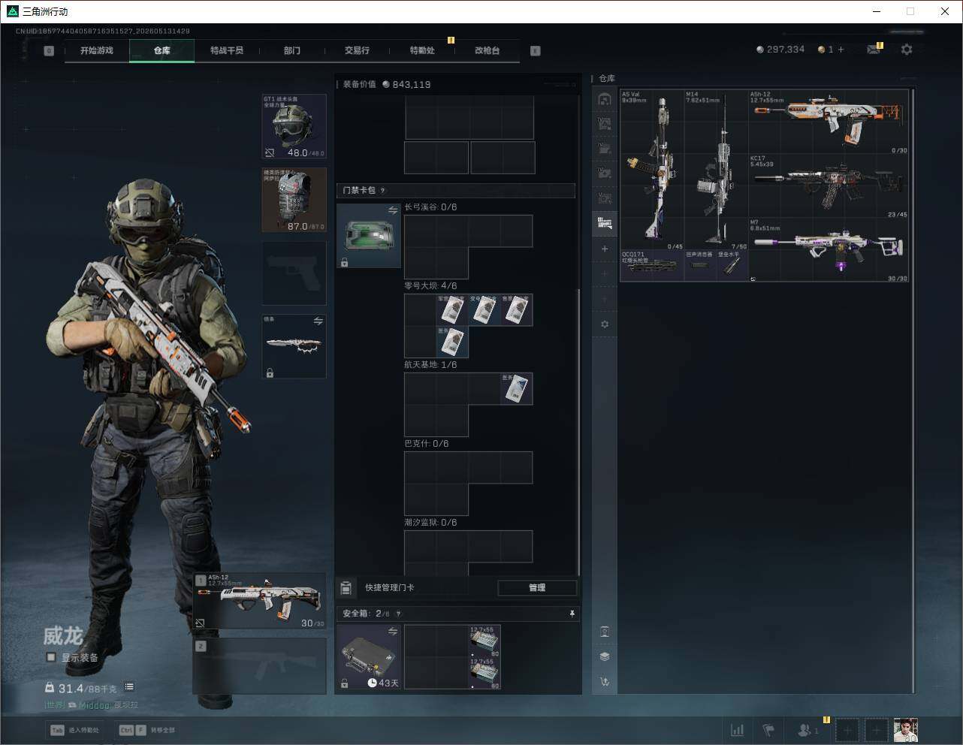Open the stats bar chart icon
This screenshot has height=745, width=963.
tap(738, 730)
